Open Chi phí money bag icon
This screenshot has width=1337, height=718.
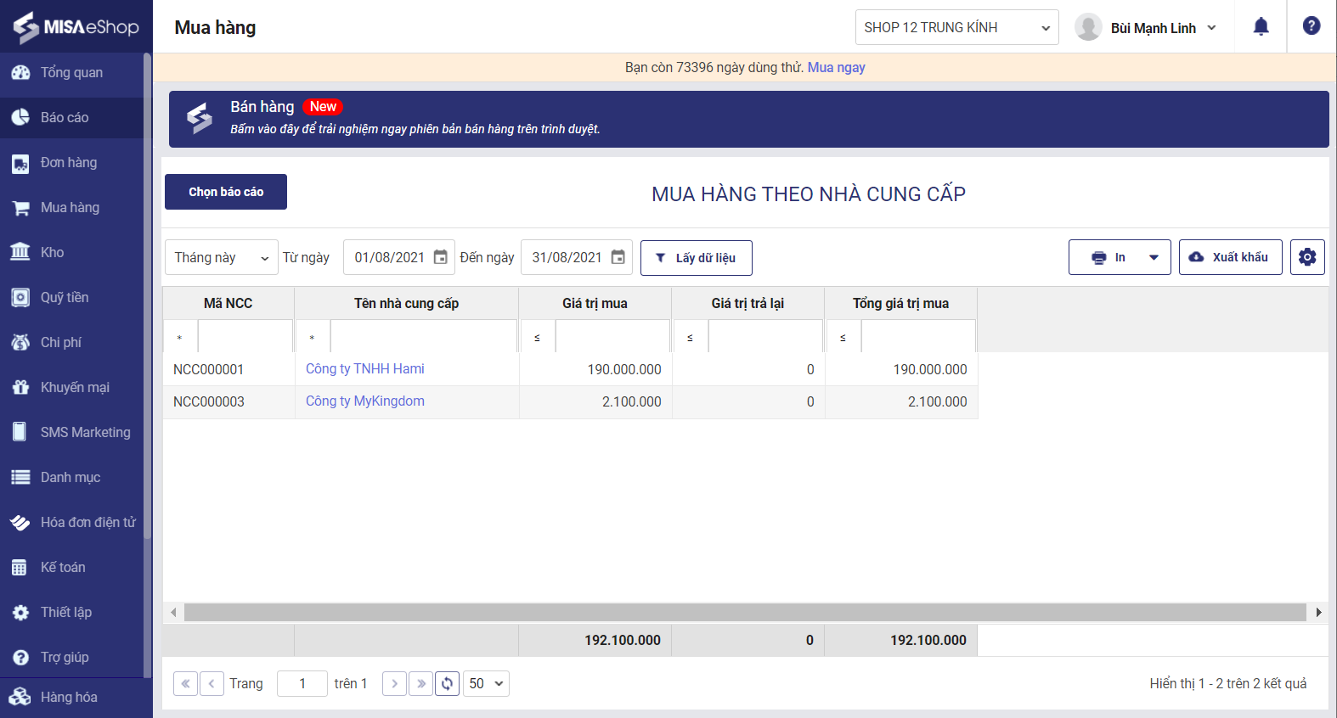(20, 343)
